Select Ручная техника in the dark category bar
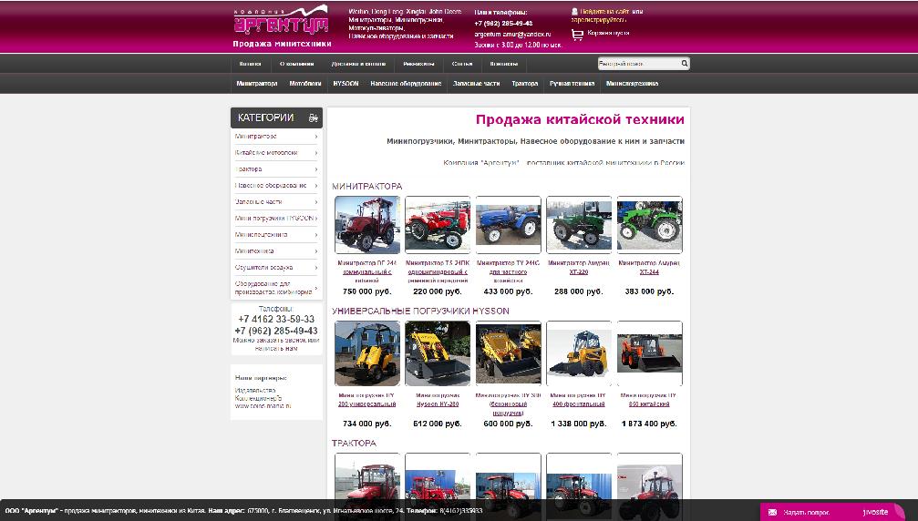This screenshot has height=521, width=918. click(572, 84)
